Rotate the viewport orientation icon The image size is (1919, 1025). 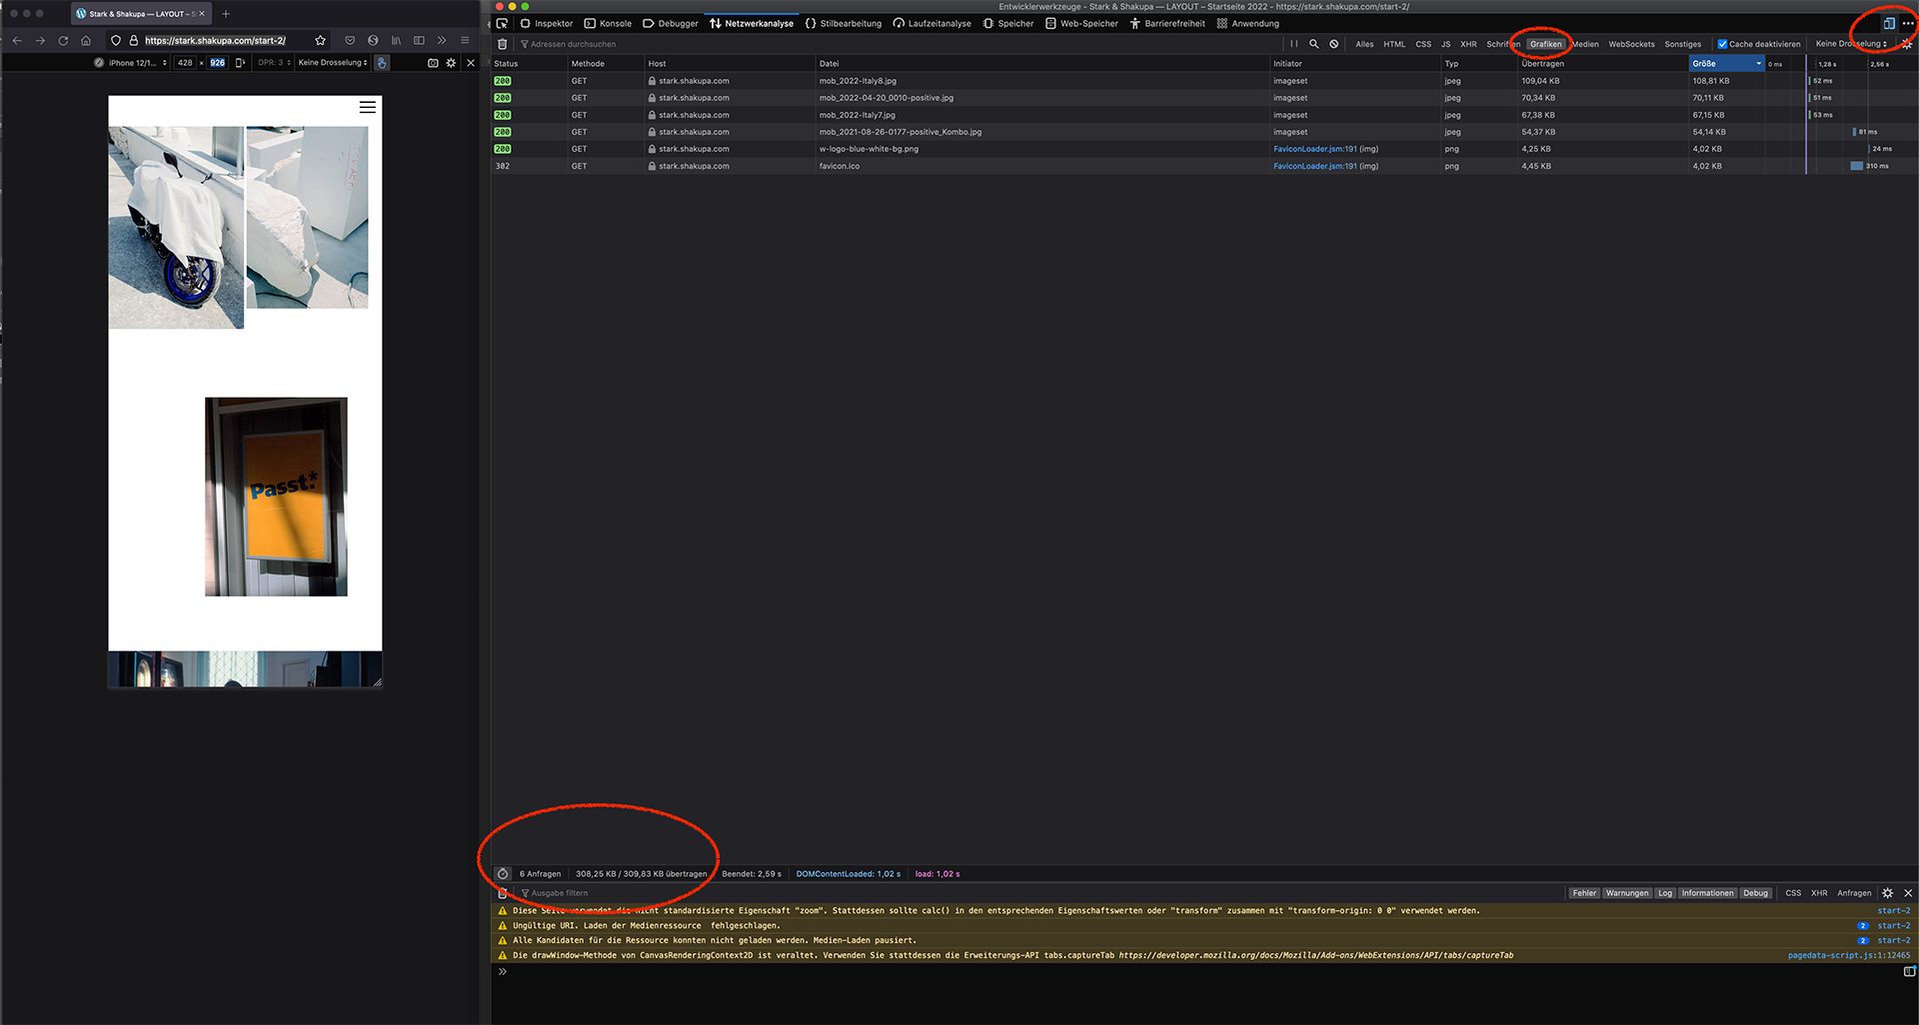(240, 63)
